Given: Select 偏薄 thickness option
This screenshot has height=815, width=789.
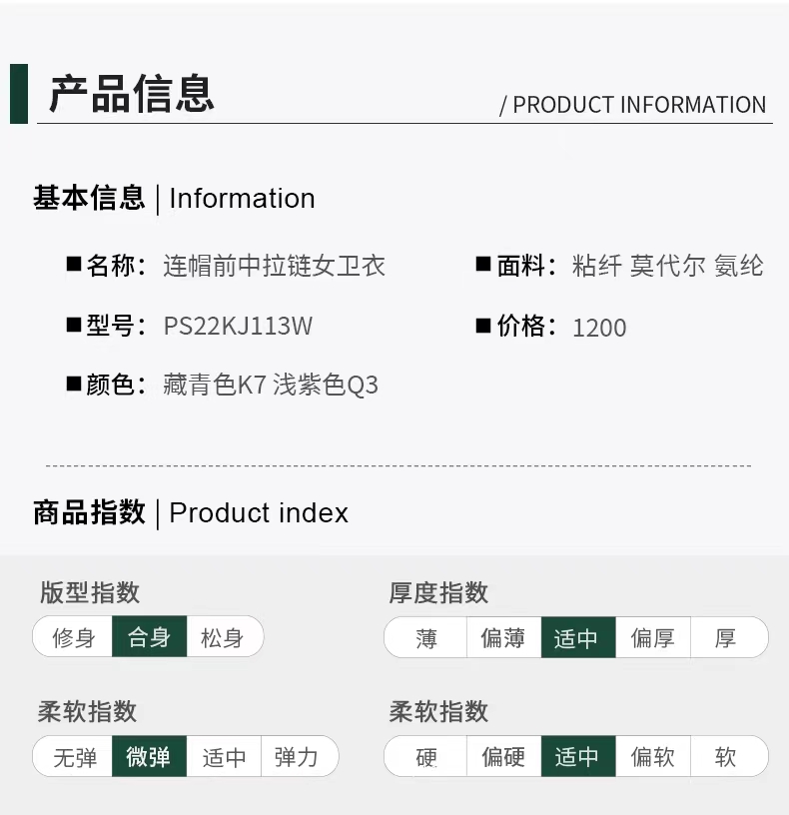Looking at the screenshot, I should [503, 638].
